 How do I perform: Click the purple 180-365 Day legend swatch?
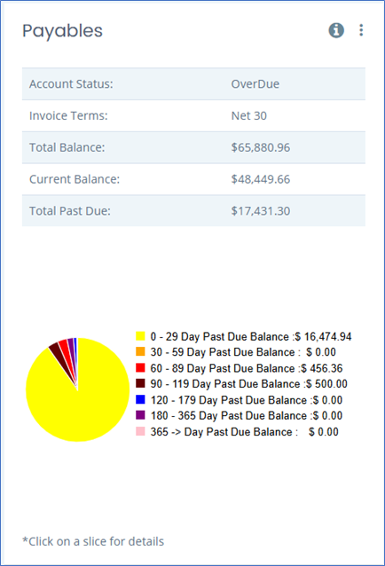[140, 415]
